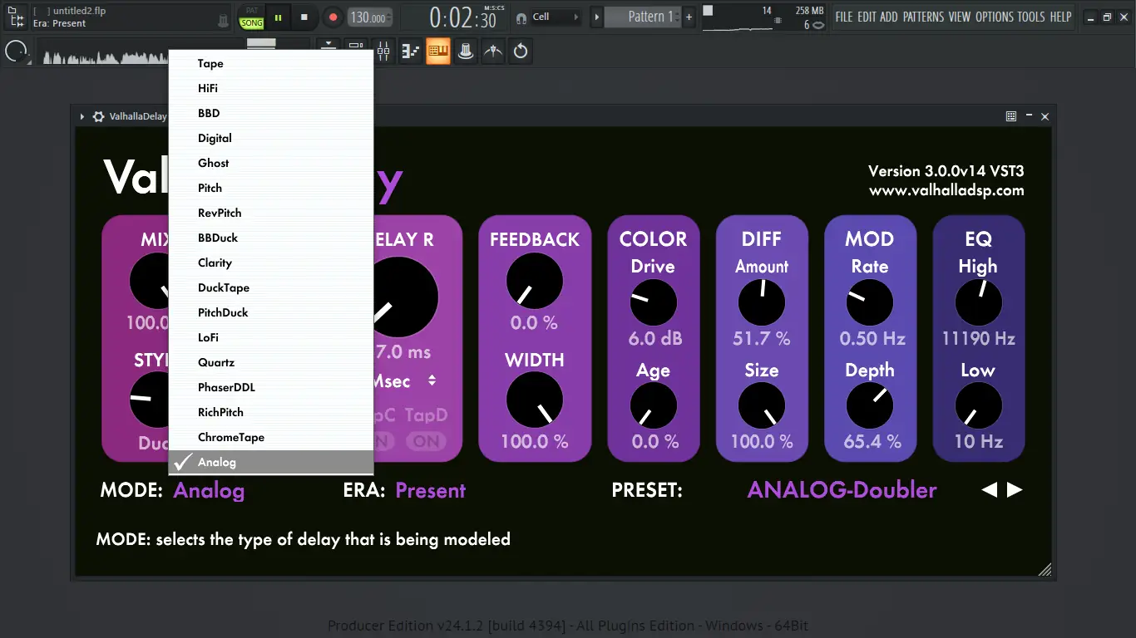
Task: Click the EQ Low value 10 Hz
Action: (x=978, y=441)
